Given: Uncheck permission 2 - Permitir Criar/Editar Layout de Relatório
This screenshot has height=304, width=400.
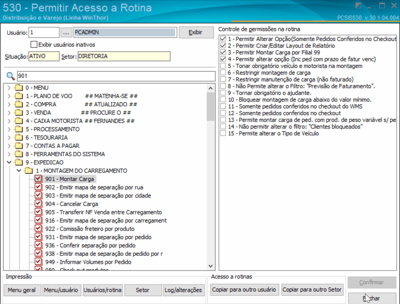Looking at the screenshot, I should coord(223,45).
